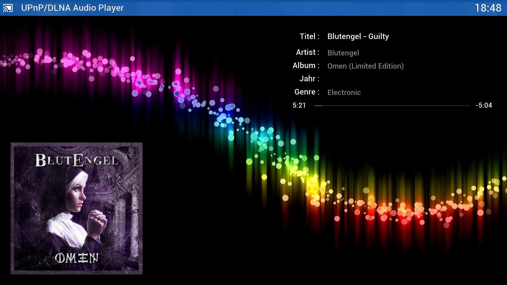Click the song title 'Blutengel - Guilty'

[358, 36]
